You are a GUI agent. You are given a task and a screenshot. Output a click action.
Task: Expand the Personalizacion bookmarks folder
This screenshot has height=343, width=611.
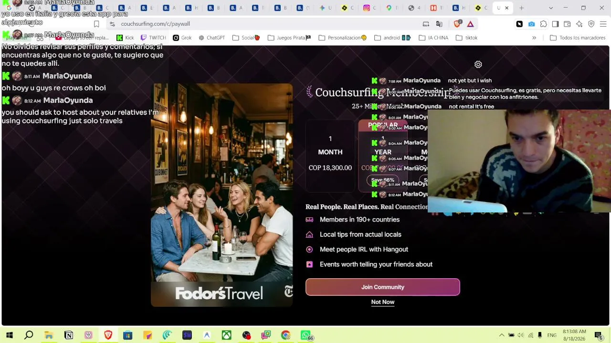click(342, 38)
